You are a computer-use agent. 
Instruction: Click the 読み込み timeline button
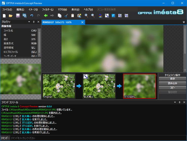(x=172, y=83)
